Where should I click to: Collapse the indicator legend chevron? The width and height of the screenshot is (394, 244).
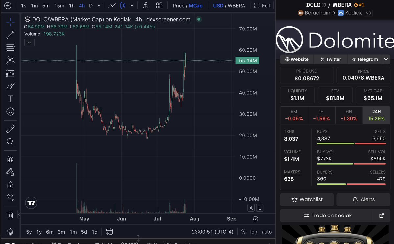pyautogui.click(x=29, y=43)
